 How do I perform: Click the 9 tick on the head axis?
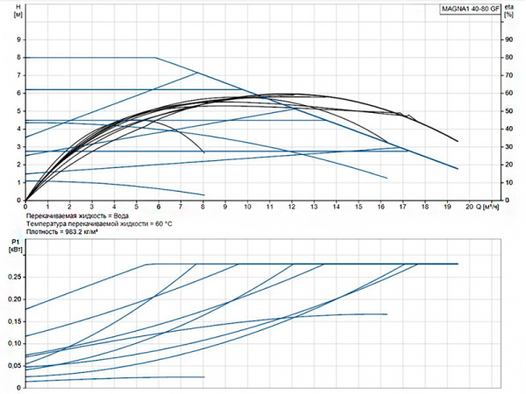18,40
